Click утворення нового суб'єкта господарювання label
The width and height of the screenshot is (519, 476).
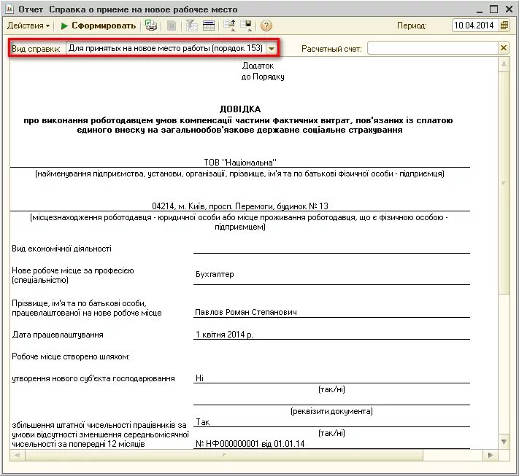click(x=93, y=378)
